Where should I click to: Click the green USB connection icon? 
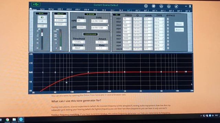[x=36, y=4]
